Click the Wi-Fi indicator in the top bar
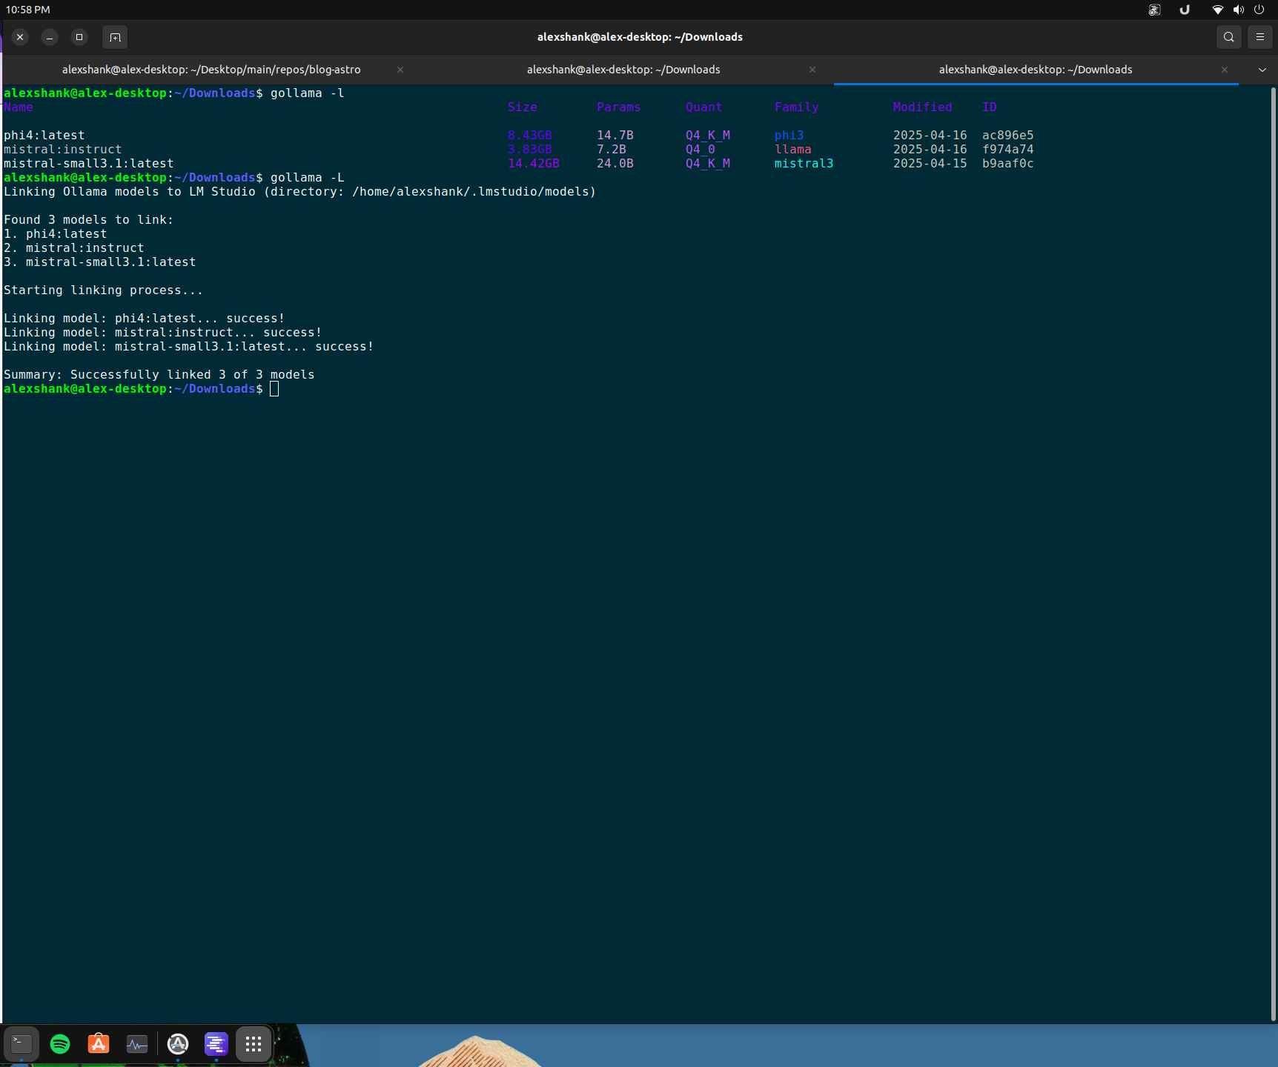The width and height of the screenshot is (1278, 1067). tap(1217, 10)
